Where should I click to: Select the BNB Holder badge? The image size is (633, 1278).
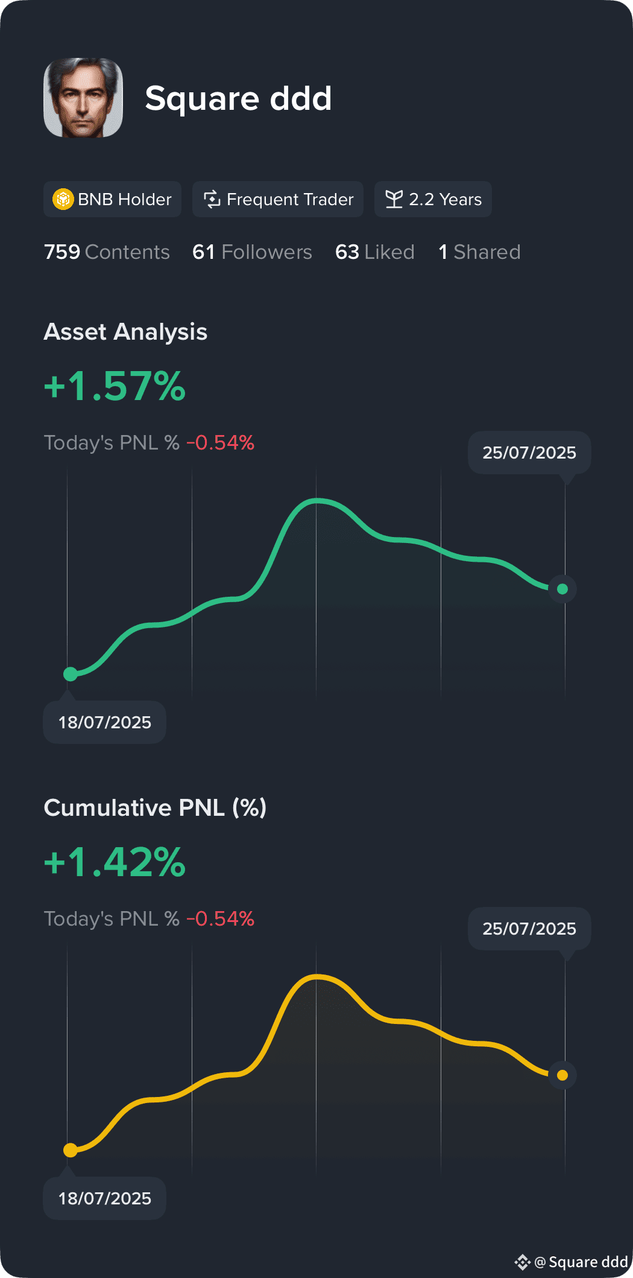[112, 199]
